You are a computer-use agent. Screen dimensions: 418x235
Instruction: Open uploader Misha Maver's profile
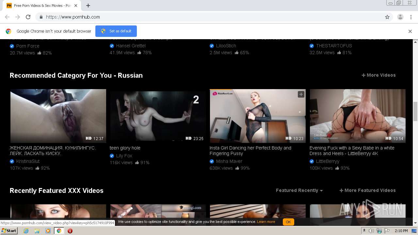pyautogui.click(x=229, y=161)
